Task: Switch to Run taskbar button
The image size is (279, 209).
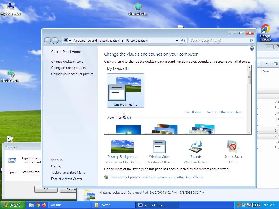Action: [x=70, y=205]
